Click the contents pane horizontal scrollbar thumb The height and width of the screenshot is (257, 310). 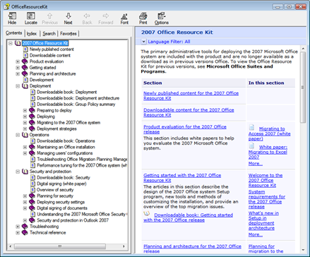60,246
